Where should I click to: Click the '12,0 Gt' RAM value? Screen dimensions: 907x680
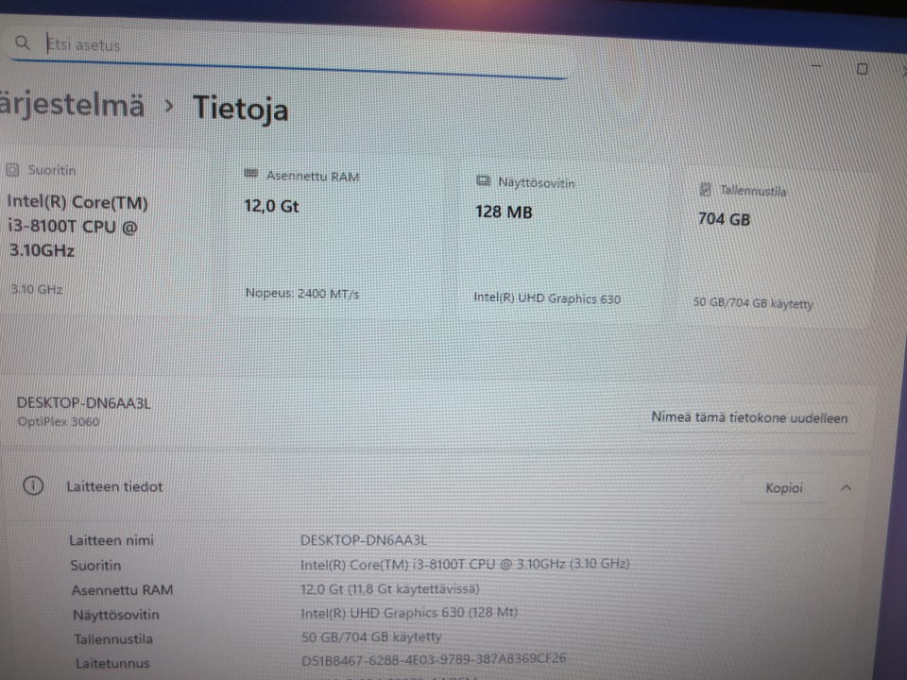(x=271, y=206)
